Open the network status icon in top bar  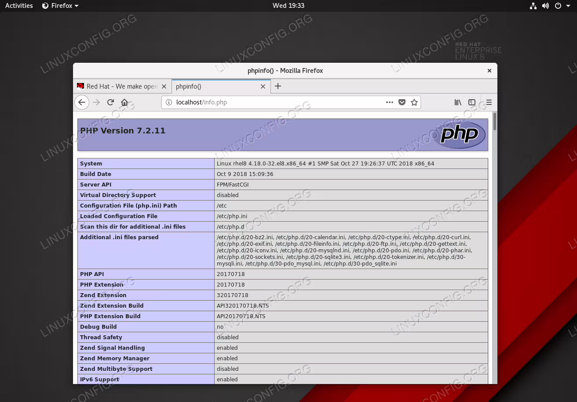point(533,6)
